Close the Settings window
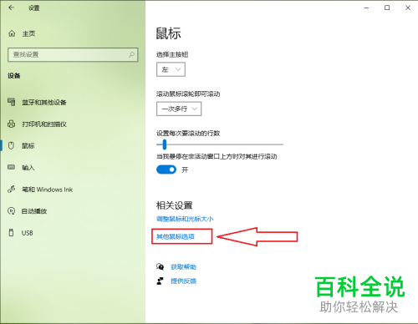The height and width of the screenshot is (324, 418). pyautogui.click(x=408, y=8)
